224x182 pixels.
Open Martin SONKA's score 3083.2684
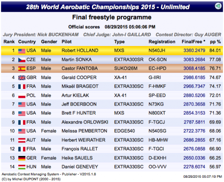(x=194, y=60)
